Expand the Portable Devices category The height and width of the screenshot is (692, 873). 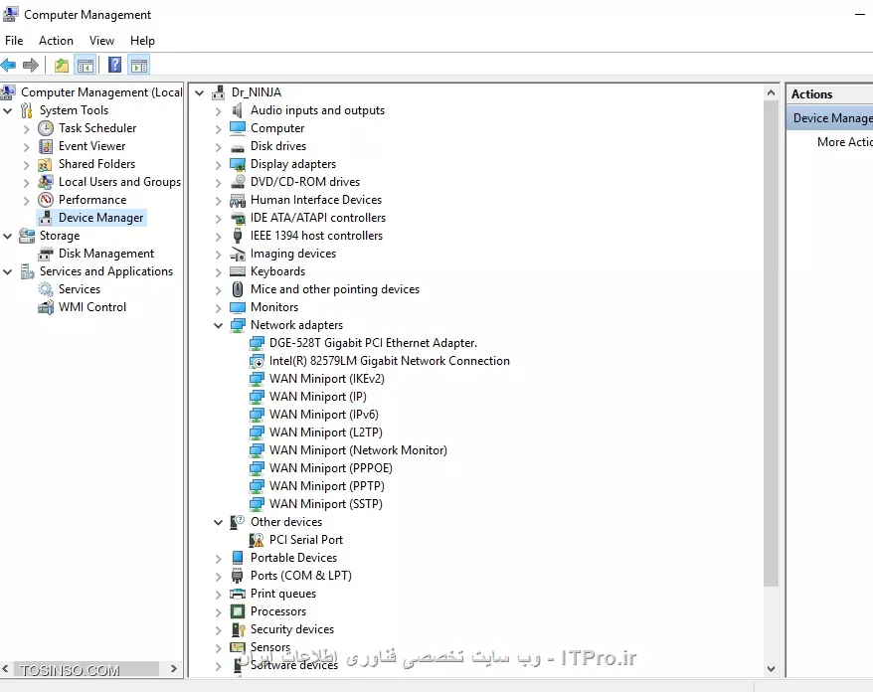[219, 559]
